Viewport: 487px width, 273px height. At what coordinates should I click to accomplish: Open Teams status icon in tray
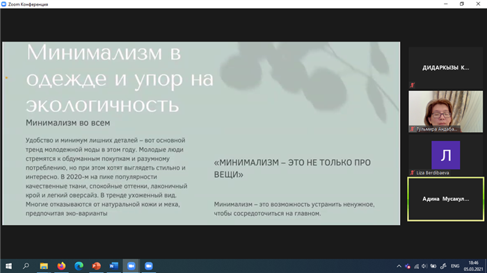point(408,266)
